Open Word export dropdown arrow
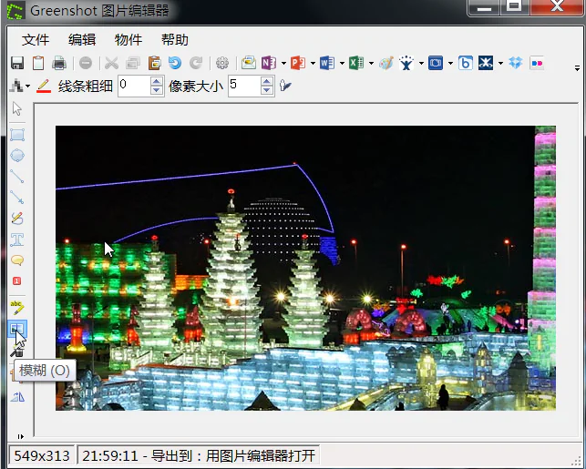Screen dimensions: 586x469 point(342,63)
